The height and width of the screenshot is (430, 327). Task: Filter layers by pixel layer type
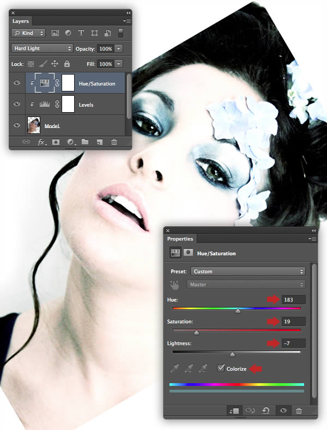click(x=55, y=33)
